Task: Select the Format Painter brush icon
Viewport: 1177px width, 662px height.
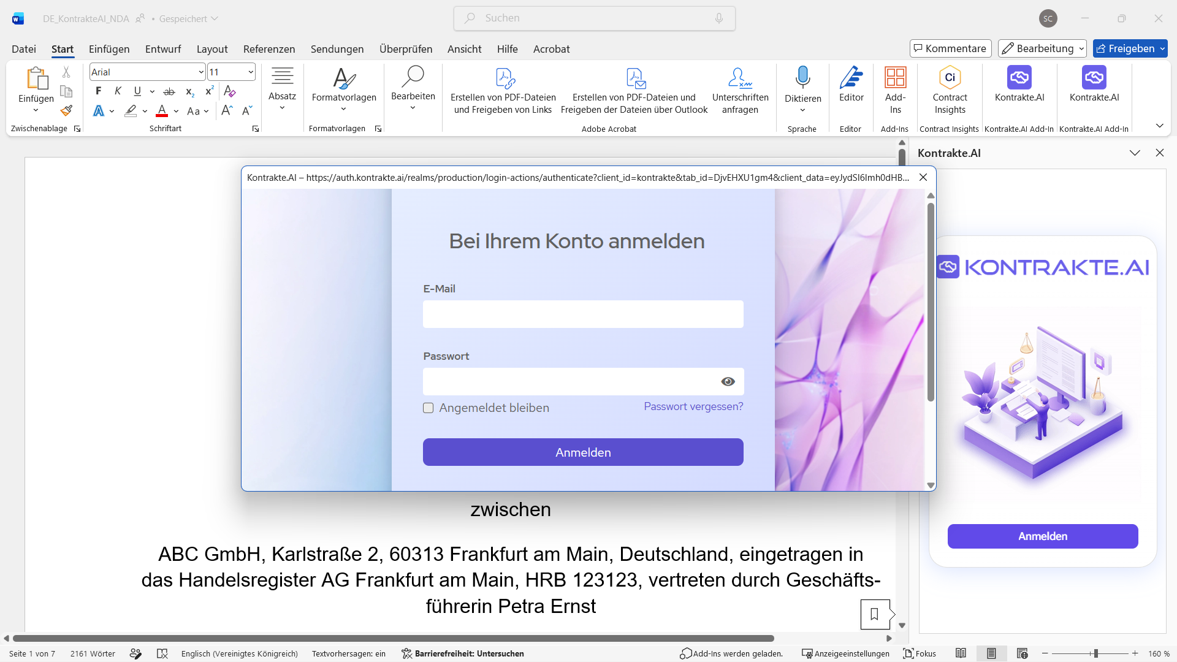Action: pyautogui.click(x=66, y=111)
